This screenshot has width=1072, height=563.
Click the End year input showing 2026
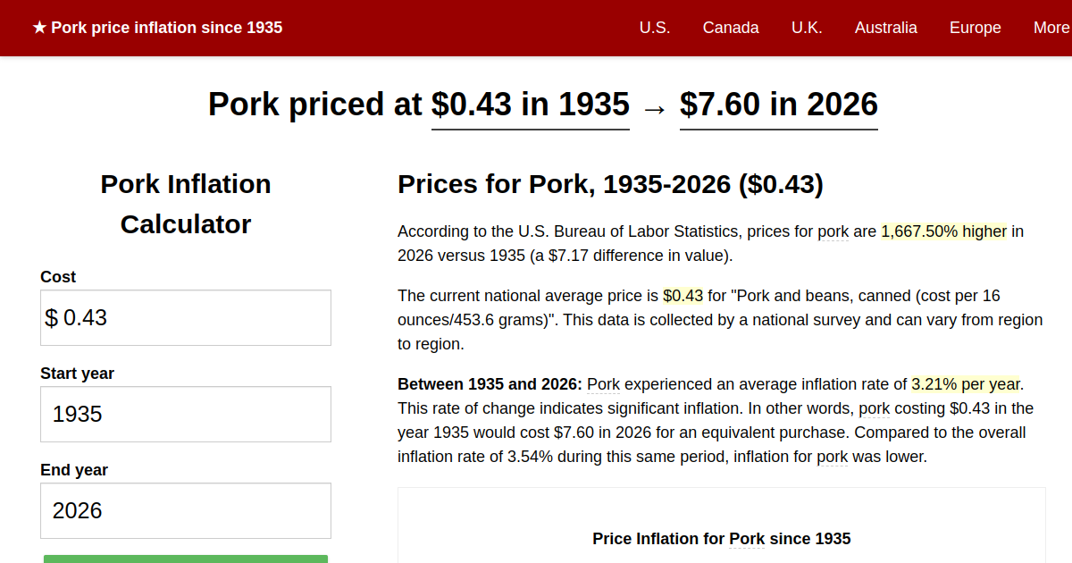[x=185, y=510]
